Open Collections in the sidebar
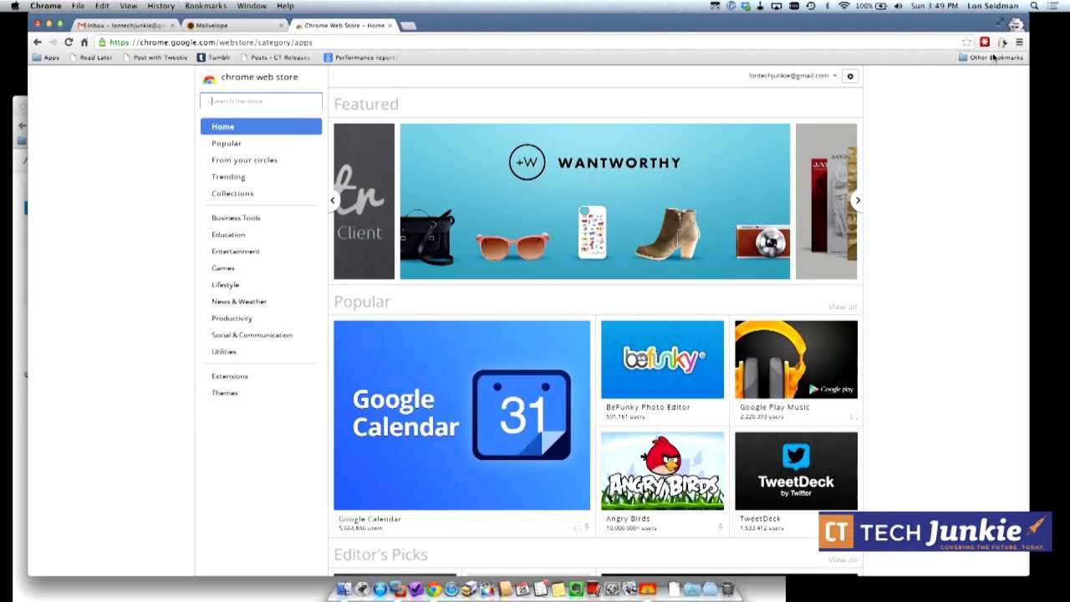Screen dimensions: 1070x602 point(232,193)
